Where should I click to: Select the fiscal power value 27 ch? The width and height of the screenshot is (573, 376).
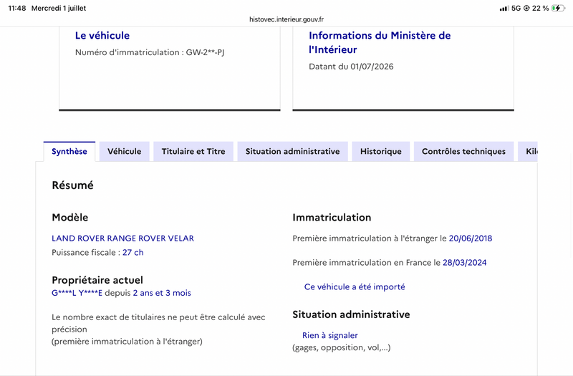click(133, 253)
